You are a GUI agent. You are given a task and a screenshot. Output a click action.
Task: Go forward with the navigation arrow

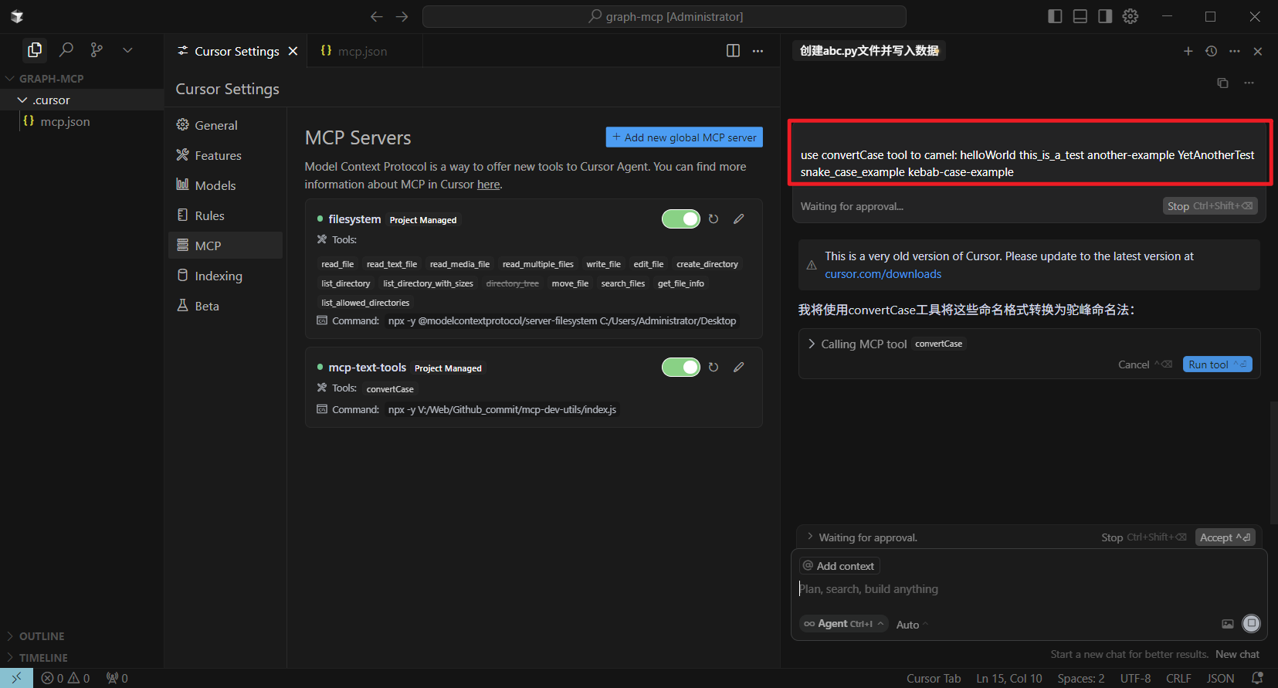[x=402, y=16]
